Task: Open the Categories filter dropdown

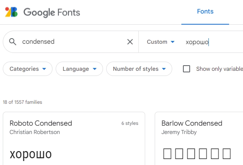Action: [x=27, y=69]
